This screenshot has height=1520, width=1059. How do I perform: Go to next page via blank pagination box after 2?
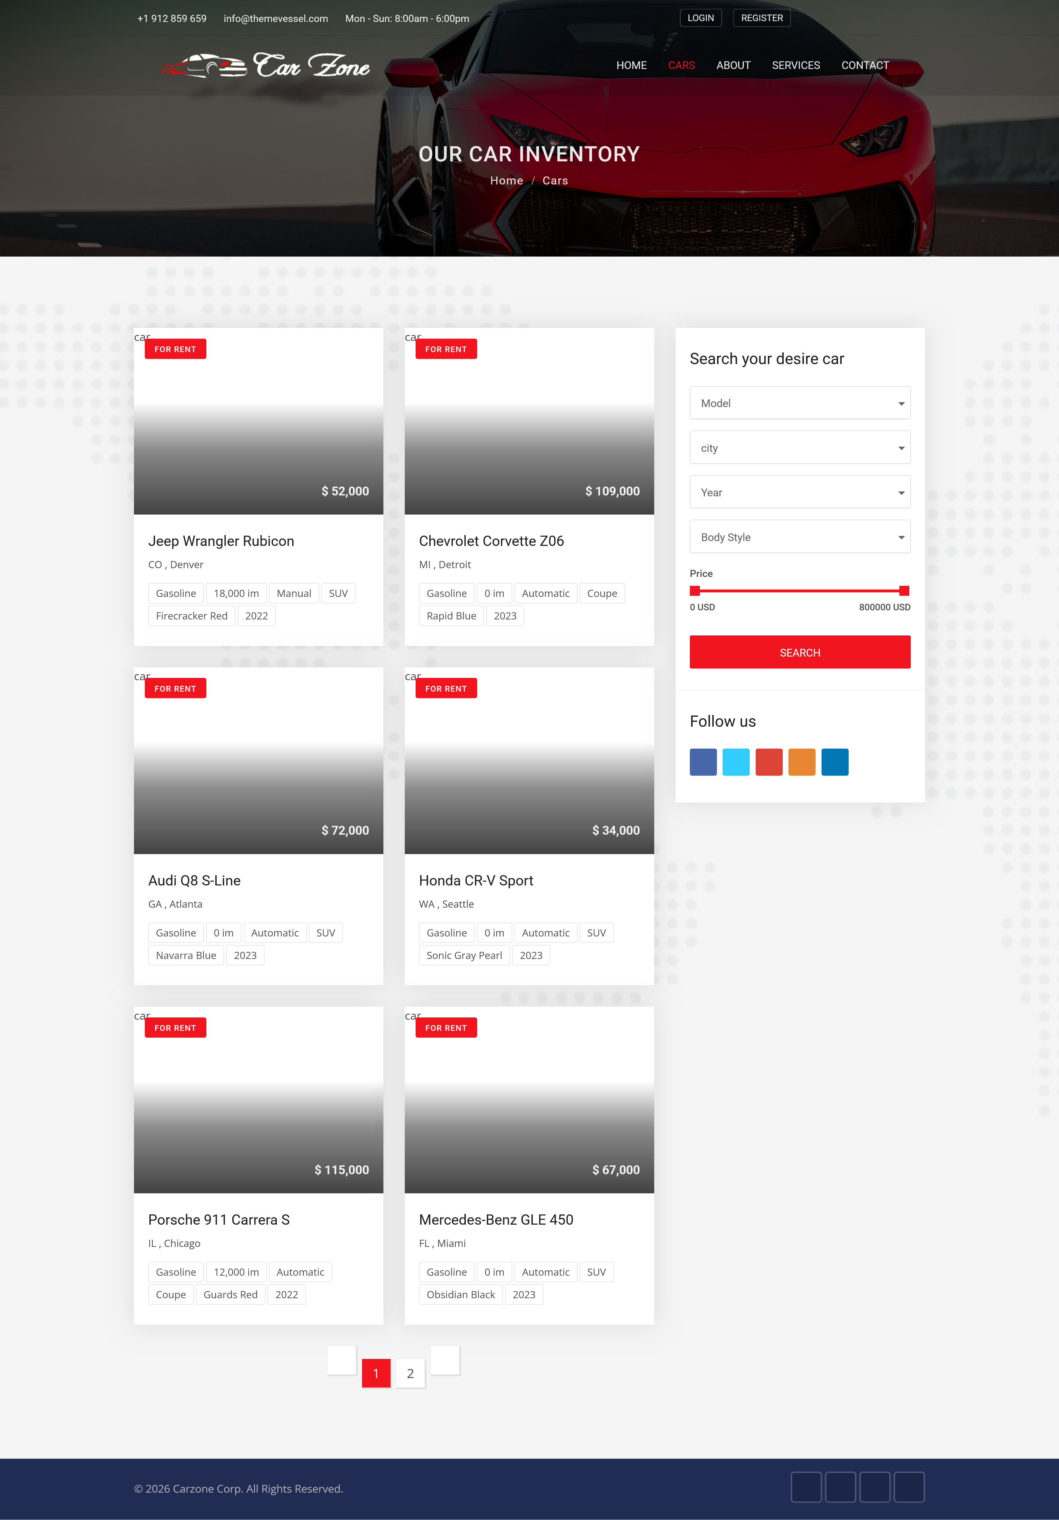pos(445,1360)
